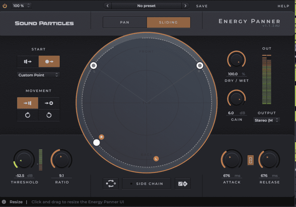The height and width of the screenshot is (207, 296).
Task: Click the SAVE preset button
Action: [x=202, y=6]
